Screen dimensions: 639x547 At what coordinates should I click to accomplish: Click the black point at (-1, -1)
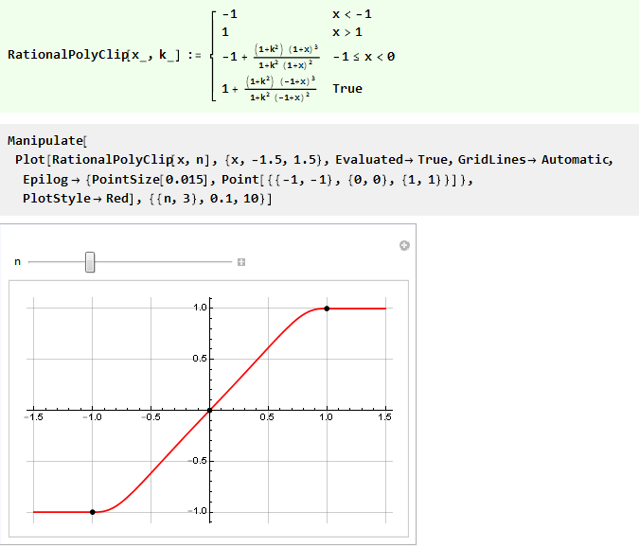pos(93,512)
